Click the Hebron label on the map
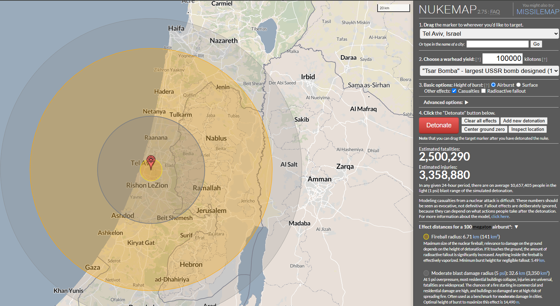The height and width of the screenshot is (306, 560). (191, 264)
